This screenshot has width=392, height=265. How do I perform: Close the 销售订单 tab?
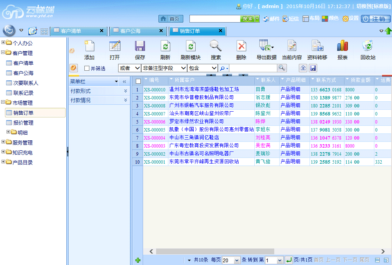coord(221,31)
